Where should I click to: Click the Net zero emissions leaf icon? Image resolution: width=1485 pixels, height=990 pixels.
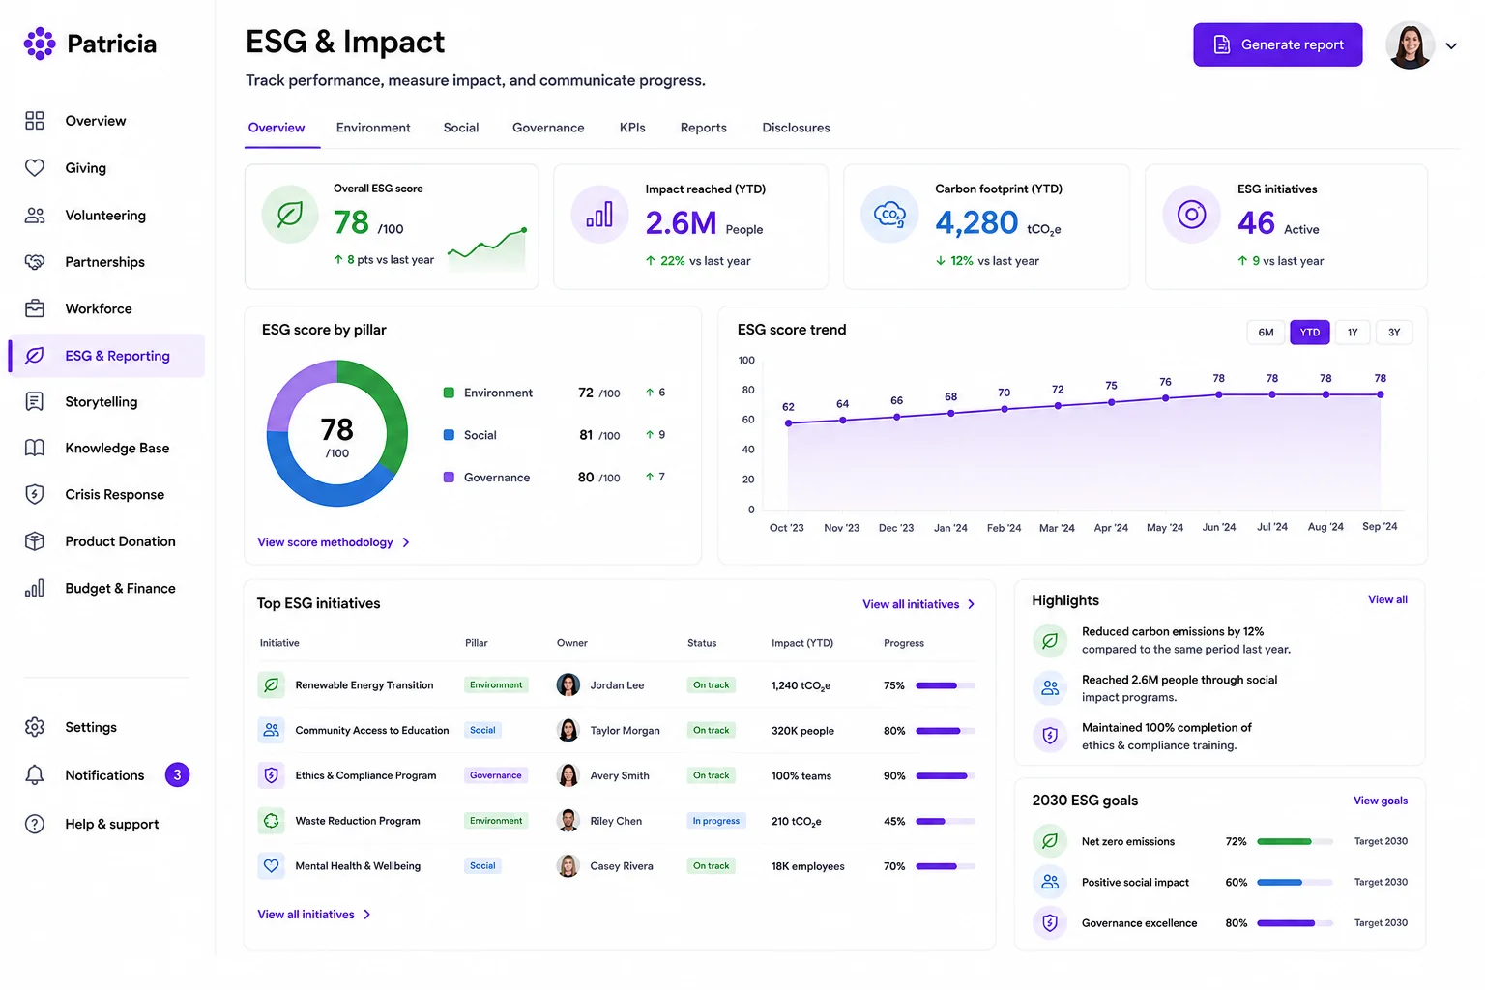click(x=1050, y=841)
